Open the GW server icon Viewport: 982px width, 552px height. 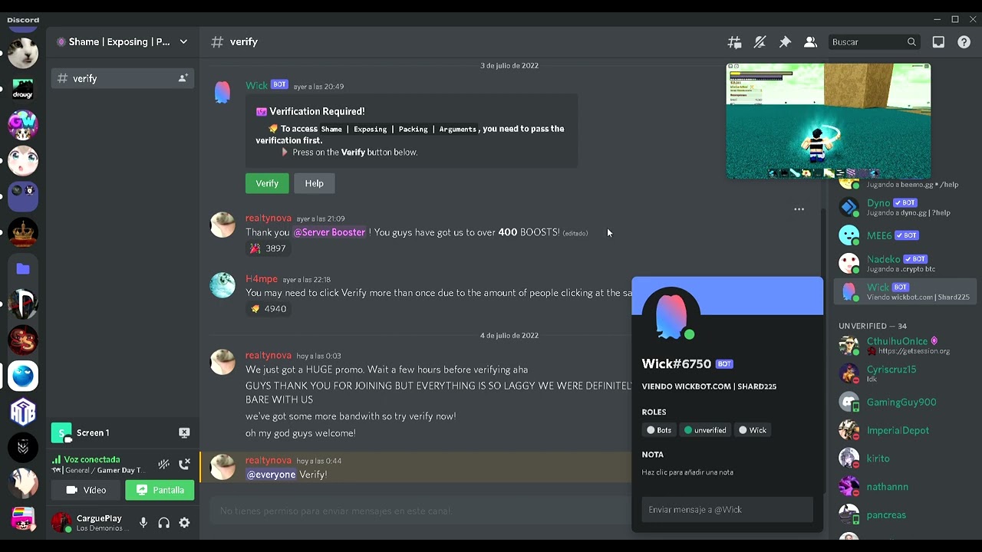23,125
